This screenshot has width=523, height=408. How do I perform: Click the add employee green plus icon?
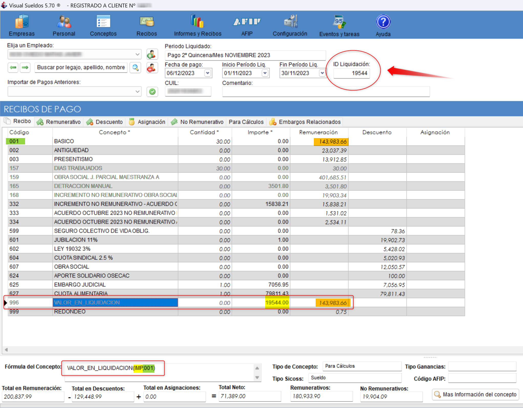point(152,55)
